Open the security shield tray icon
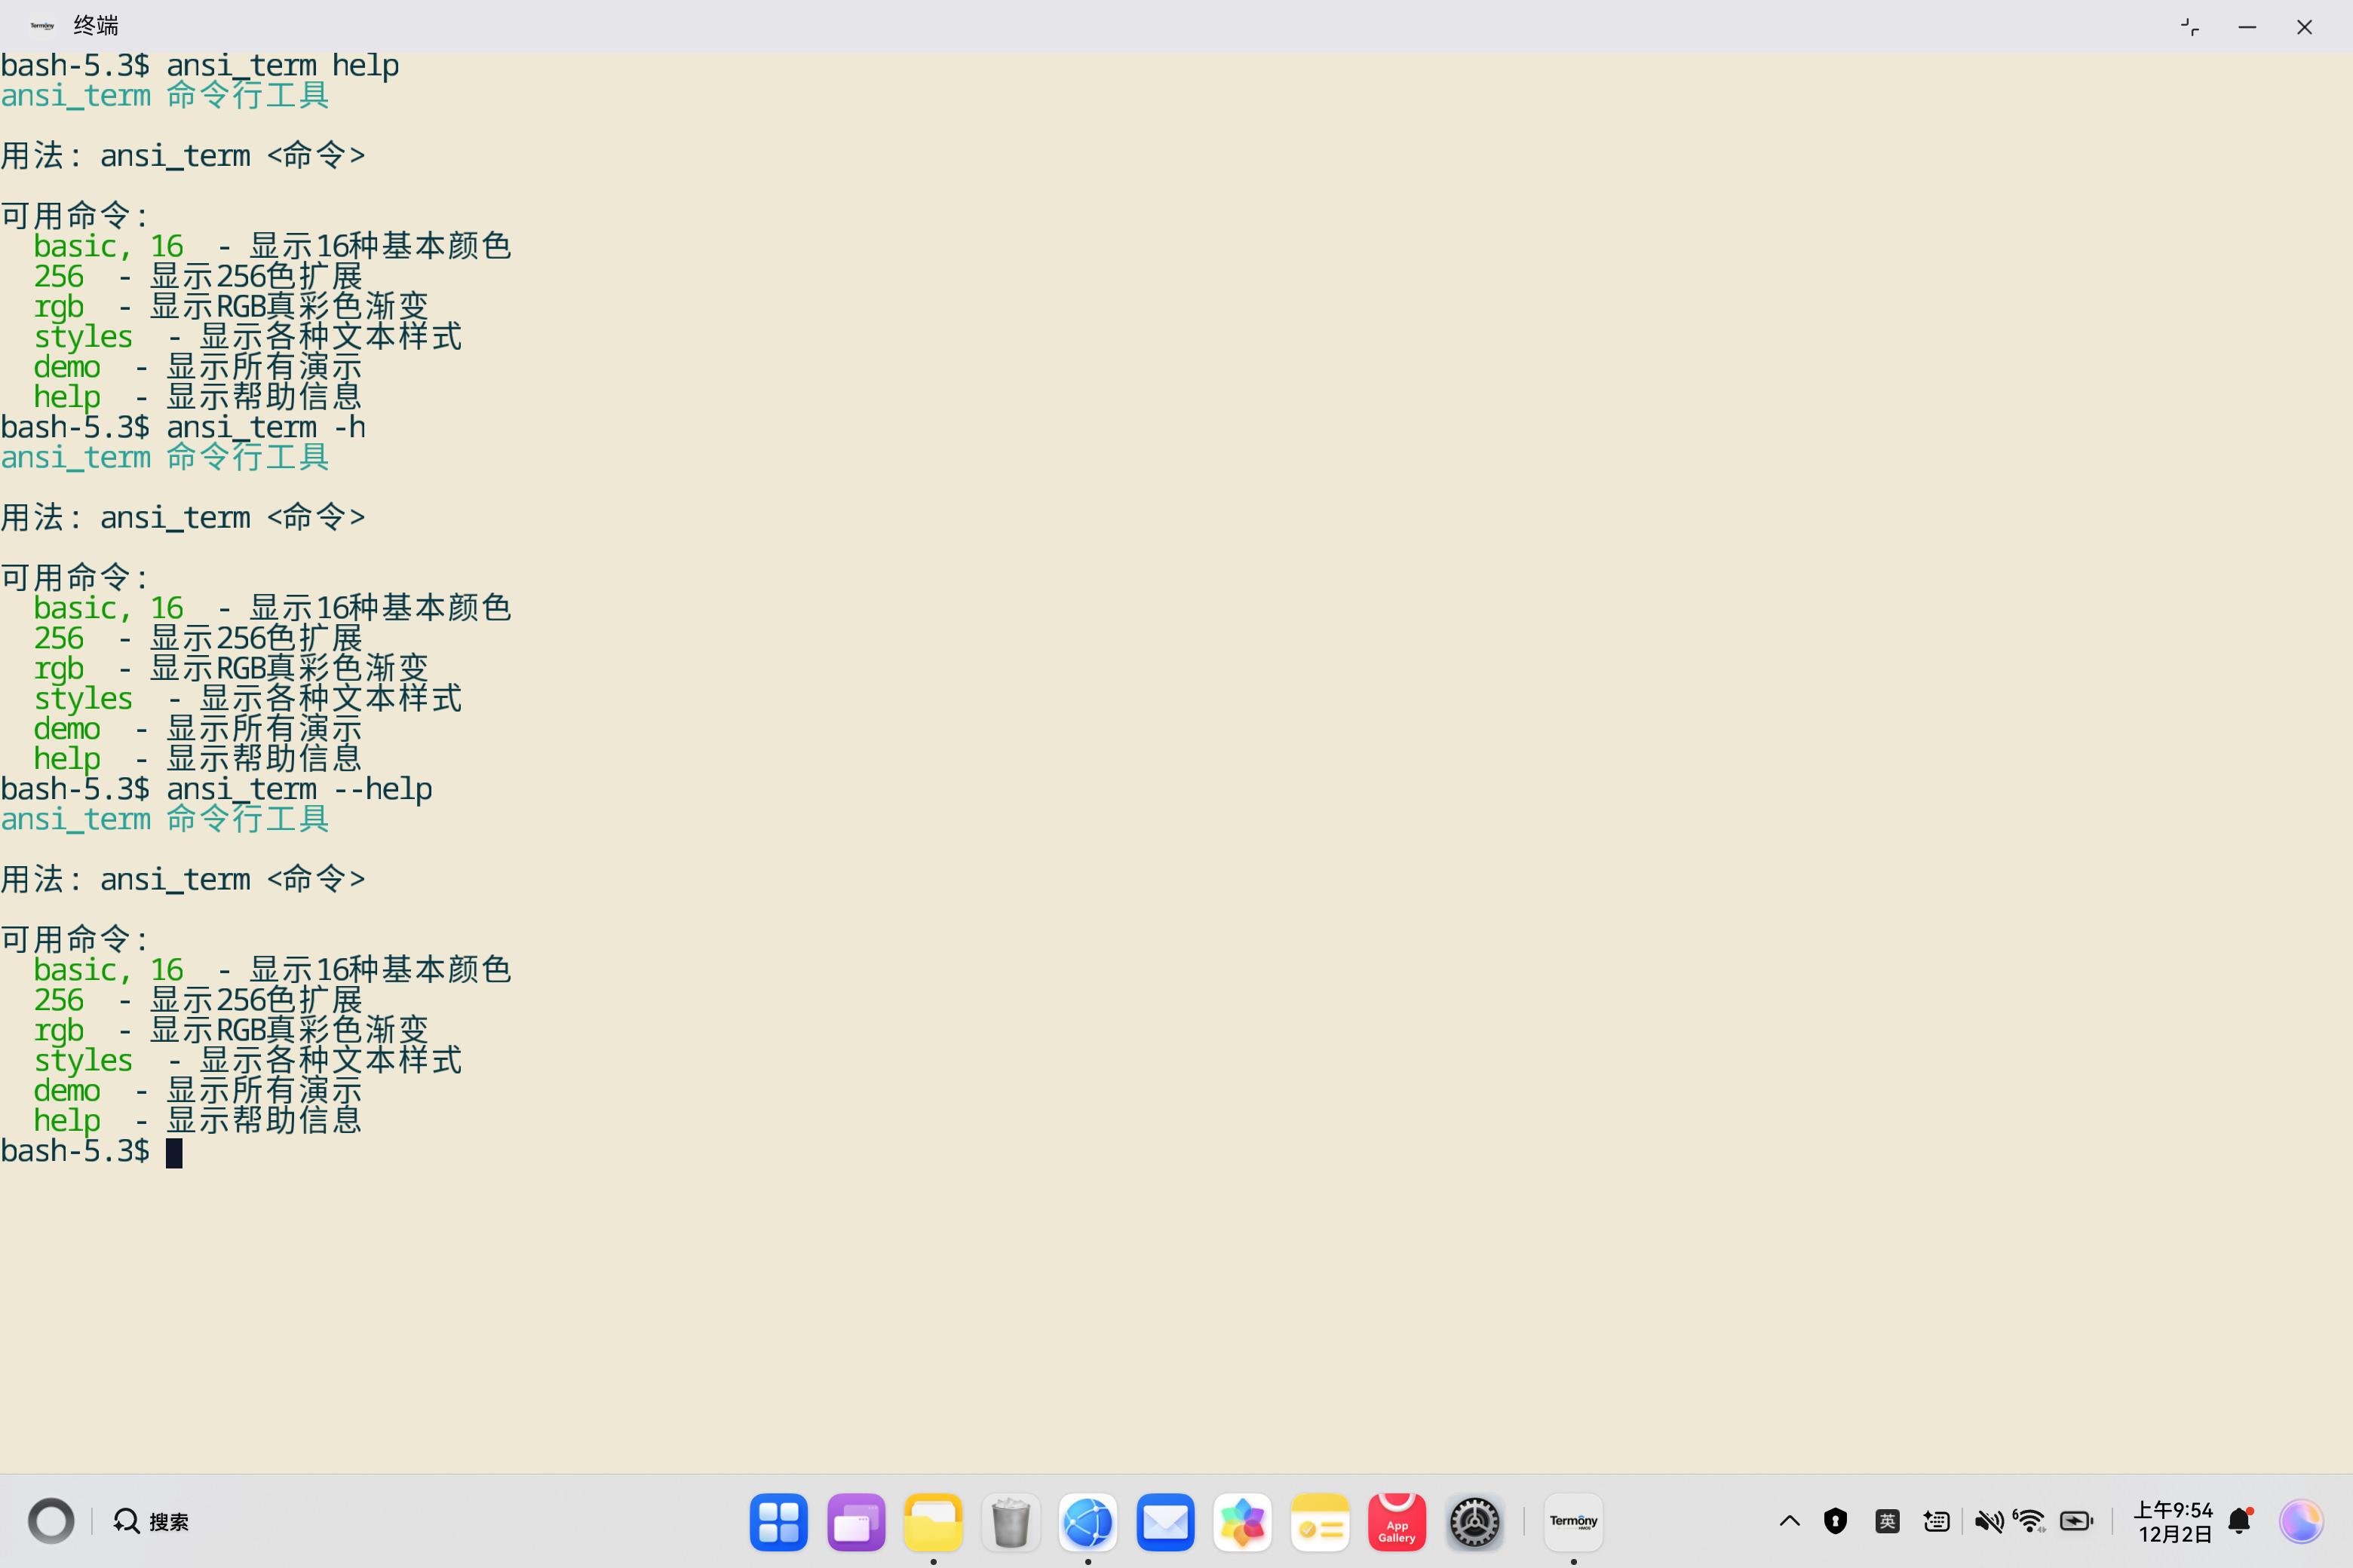The image size is (2353, 1568). [x=1835, y=1521]
